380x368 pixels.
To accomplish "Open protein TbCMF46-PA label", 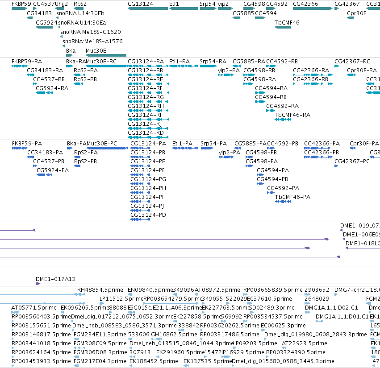I will click(292, 197).
